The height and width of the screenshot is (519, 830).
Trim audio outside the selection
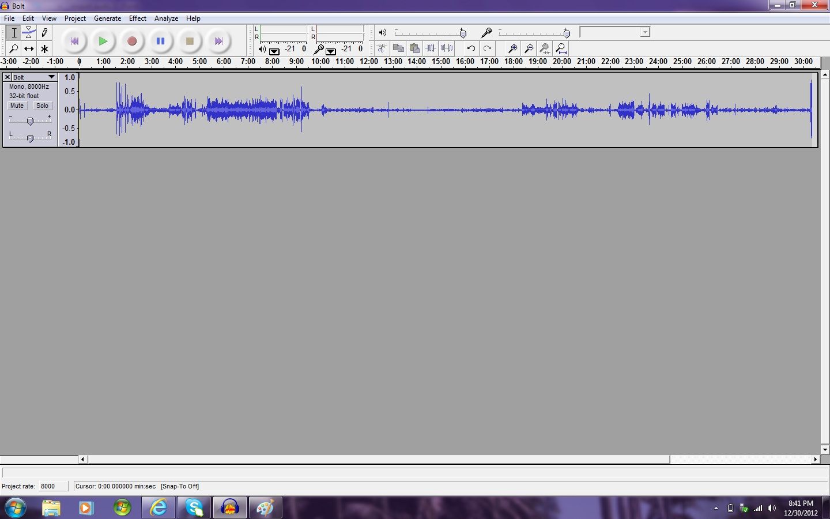point(431,48)
